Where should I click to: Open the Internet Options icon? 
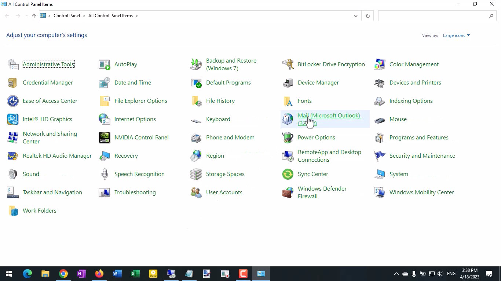click(x=105, y=119)
